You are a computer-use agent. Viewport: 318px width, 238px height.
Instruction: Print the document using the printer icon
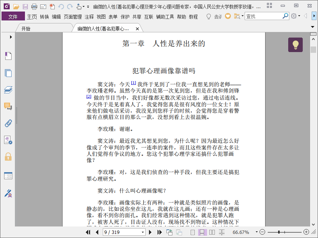pos(34,7)
